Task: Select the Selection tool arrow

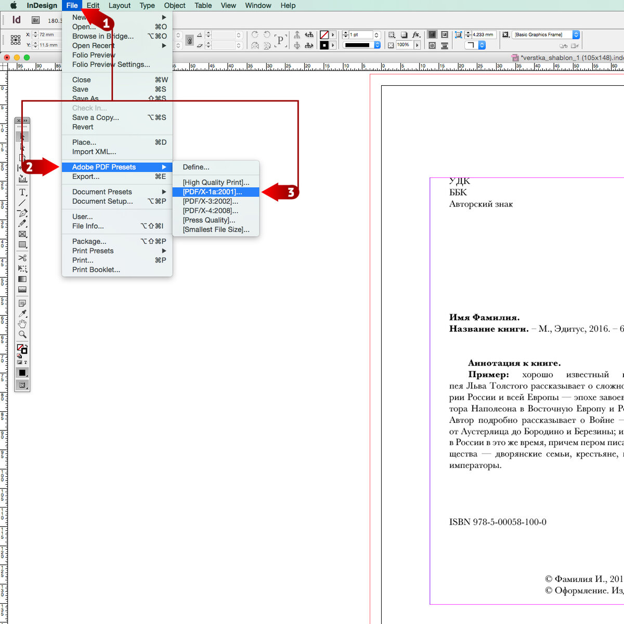Action: pyautogui.click(x=22, y=137)
